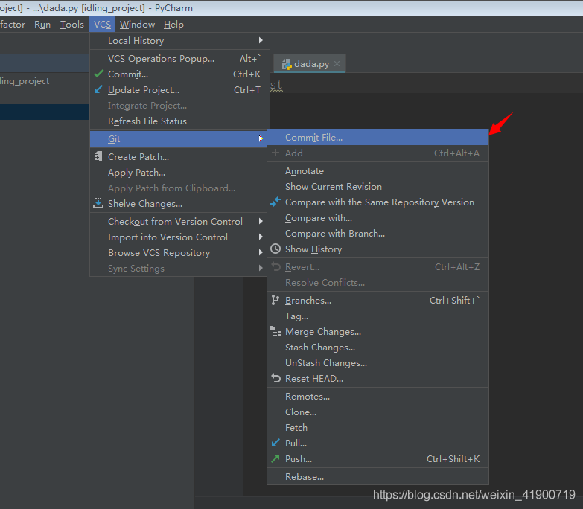Screen dimensions: 583x509
Task: Expand the Sync Settings submenu arrow
Action: (261, 268)
